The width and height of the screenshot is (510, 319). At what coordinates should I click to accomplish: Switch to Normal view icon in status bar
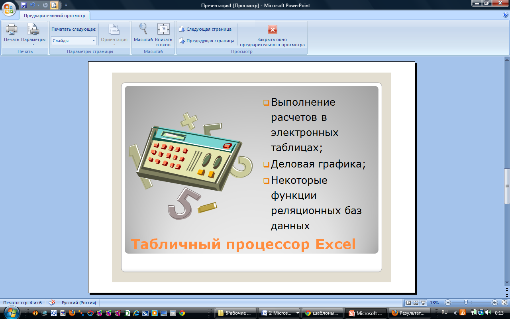(408, 303)
